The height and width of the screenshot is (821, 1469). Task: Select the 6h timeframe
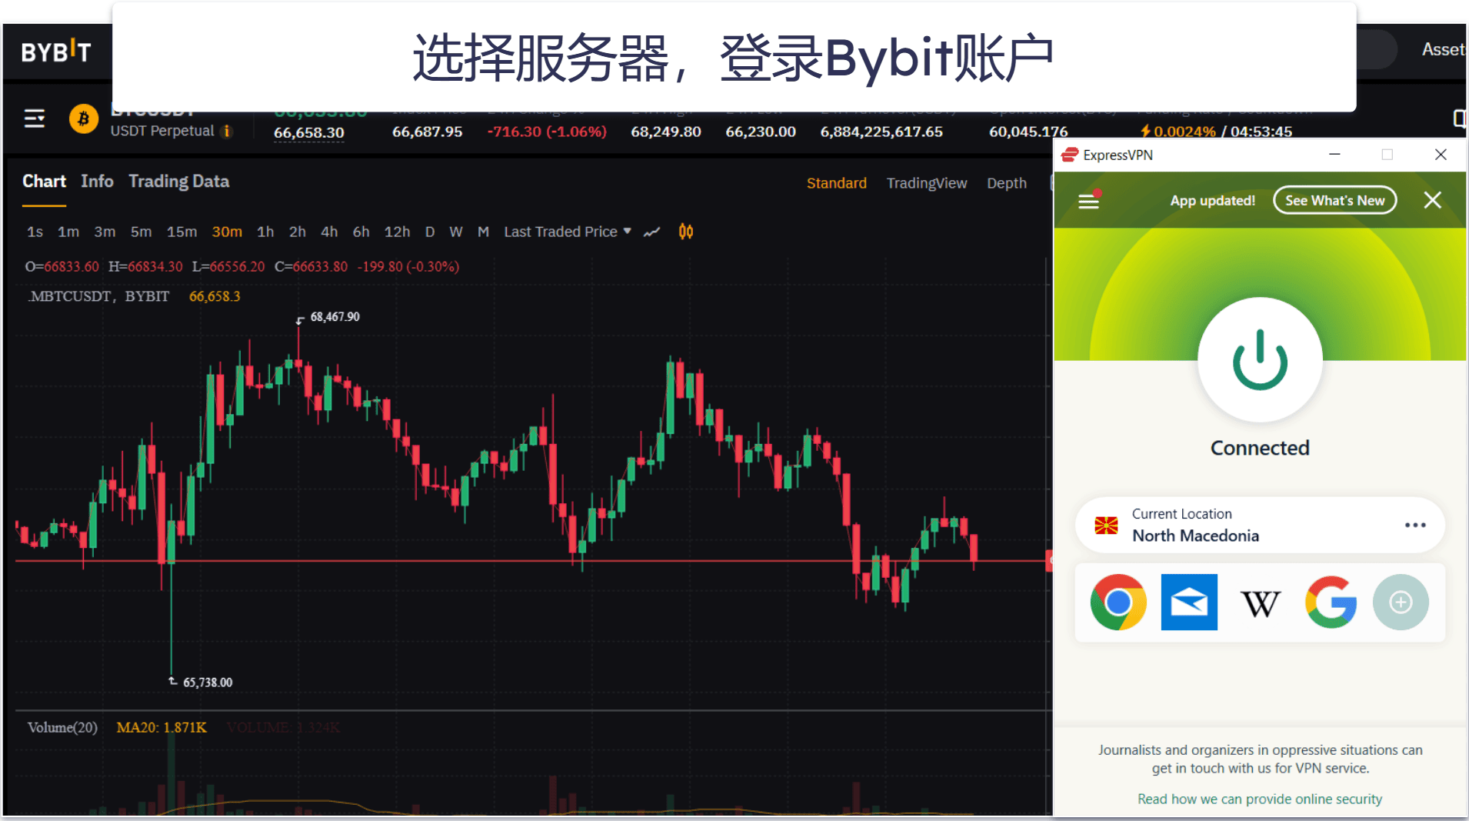point(361,232)
